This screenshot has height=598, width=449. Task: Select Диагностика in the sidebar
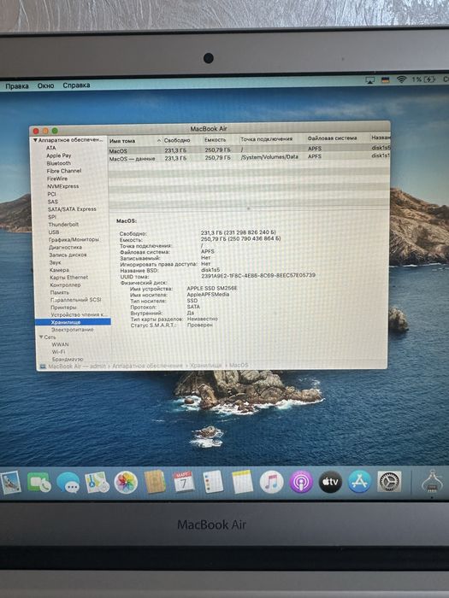(65, 247)
